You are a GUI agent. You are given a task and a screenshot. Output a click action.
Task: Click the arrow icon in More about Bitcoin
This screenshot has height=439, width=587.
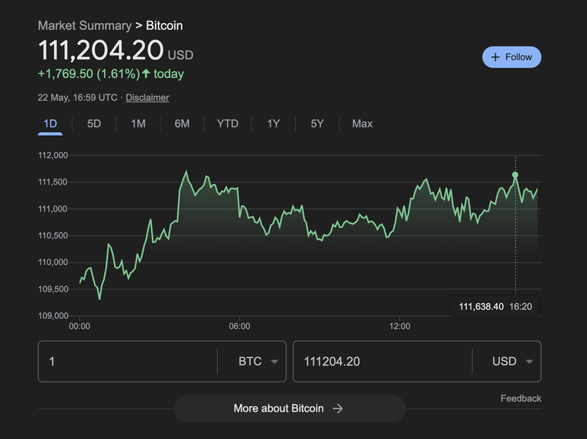338,408
